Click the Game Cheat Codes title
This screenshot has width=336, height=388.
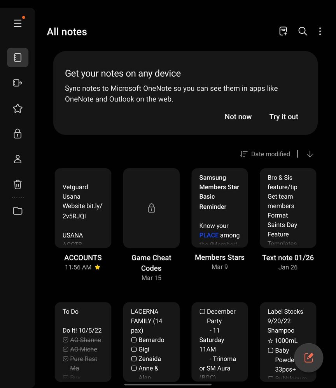pyautogui.click(x=151, y=263)
